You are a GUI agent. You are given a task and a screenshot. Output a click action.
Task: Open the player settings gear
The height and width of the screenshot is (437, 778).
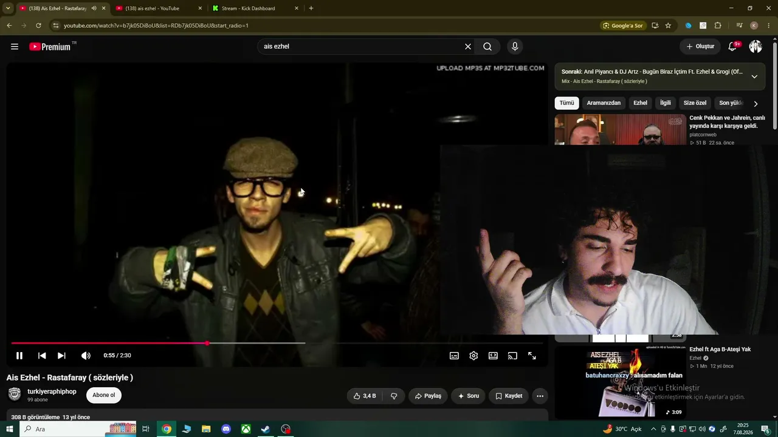(x=473, y=356)
